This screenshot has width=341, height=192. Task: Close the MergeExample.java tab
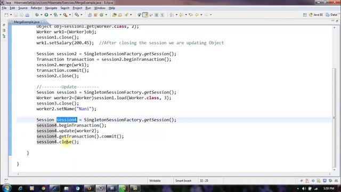[x=43, y=22]
